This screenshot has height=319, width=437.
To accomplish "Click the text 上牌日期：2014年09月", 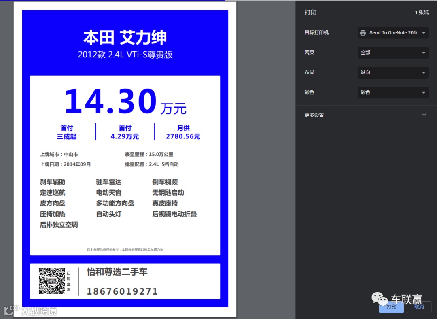I will click(65, 164).
